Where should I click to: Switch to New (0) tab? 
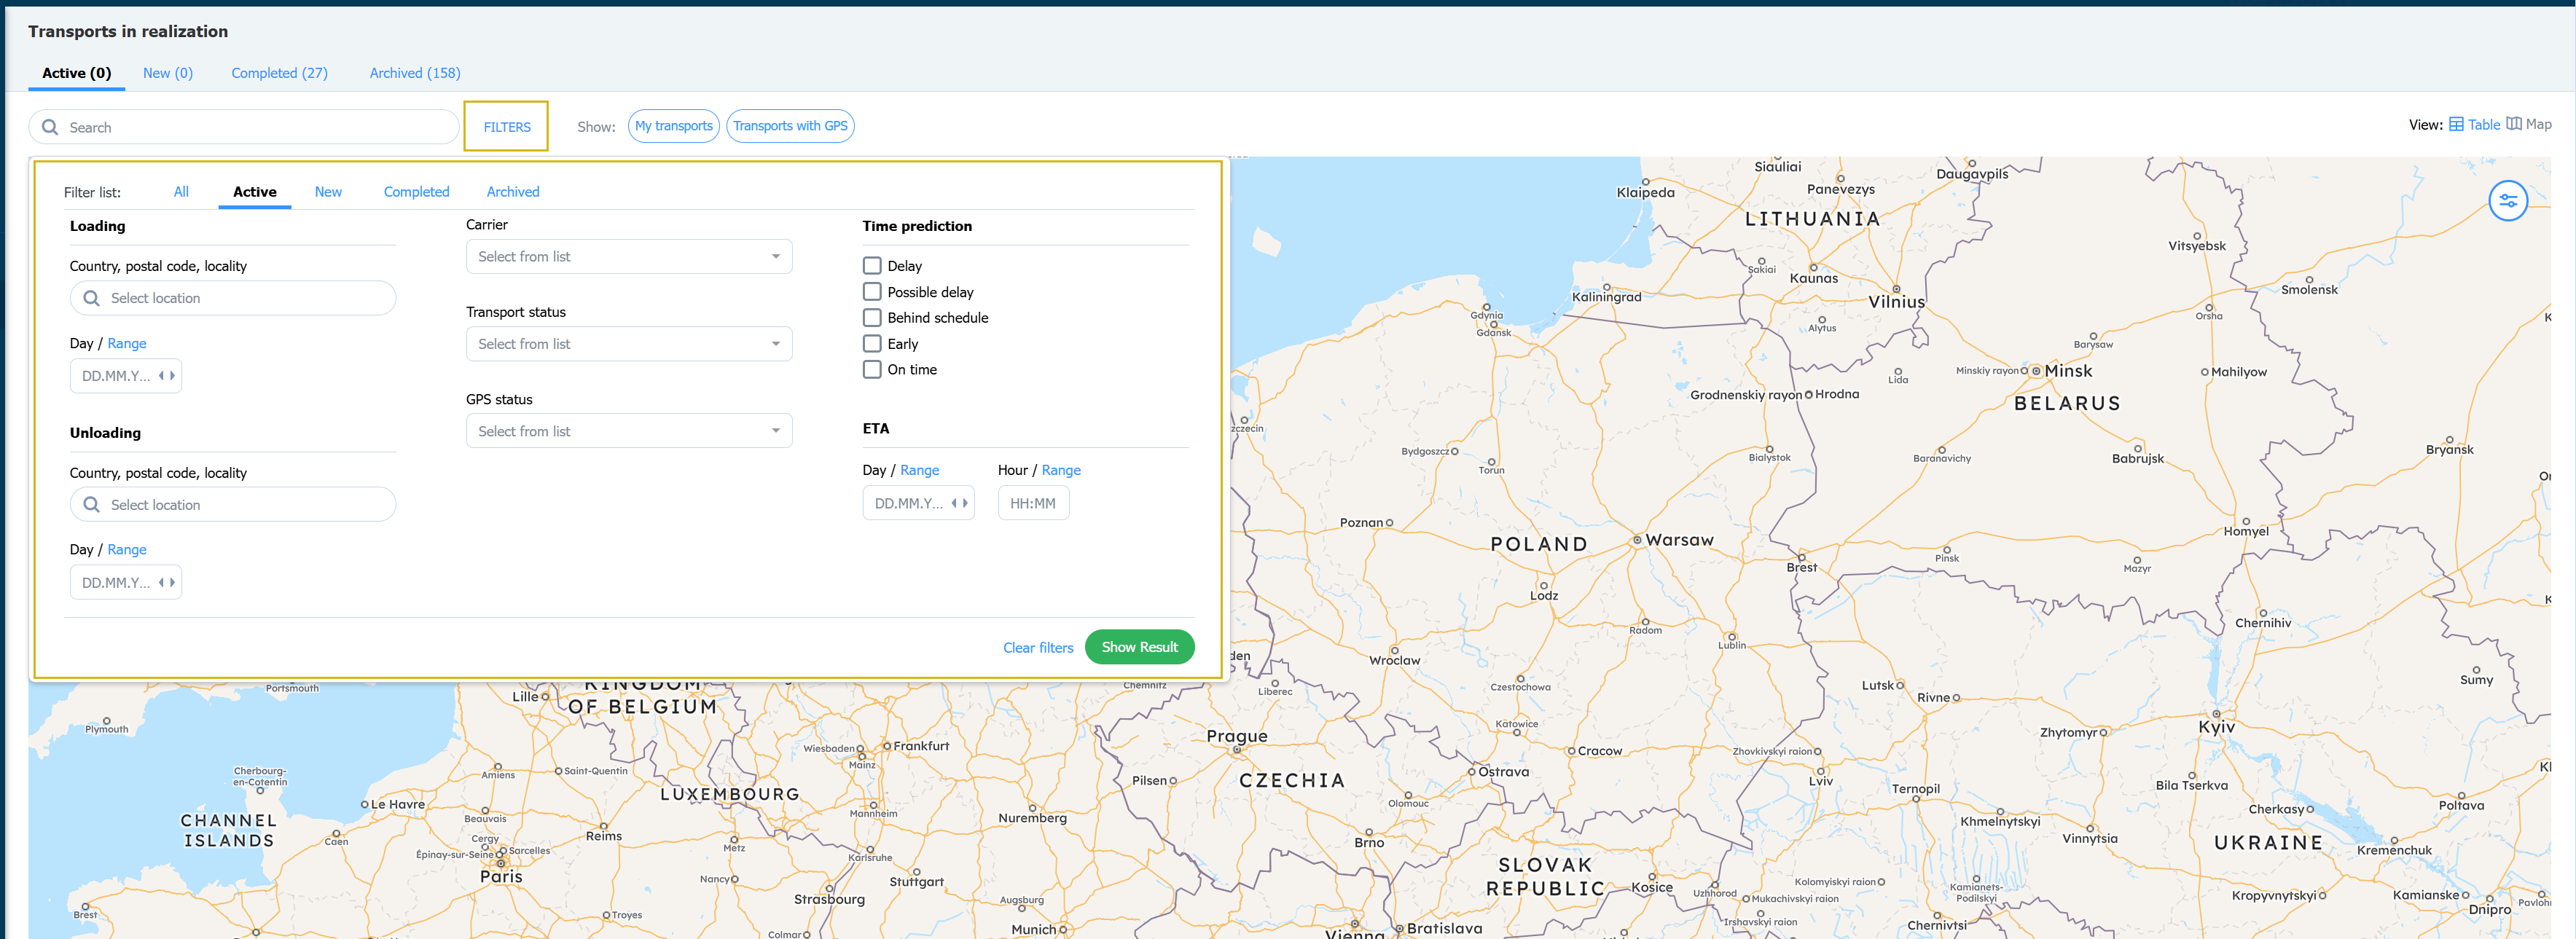(x=168, y=73)
